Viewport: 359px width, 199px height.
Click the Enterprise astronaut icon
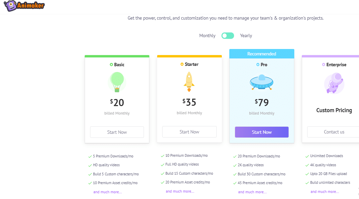pyautogui.click(x=334, y=83)
